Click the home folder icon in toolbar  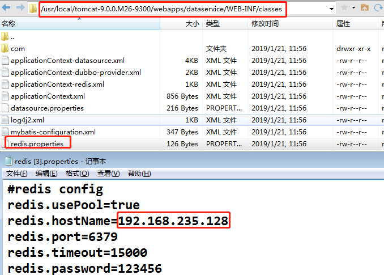point(364,9)
